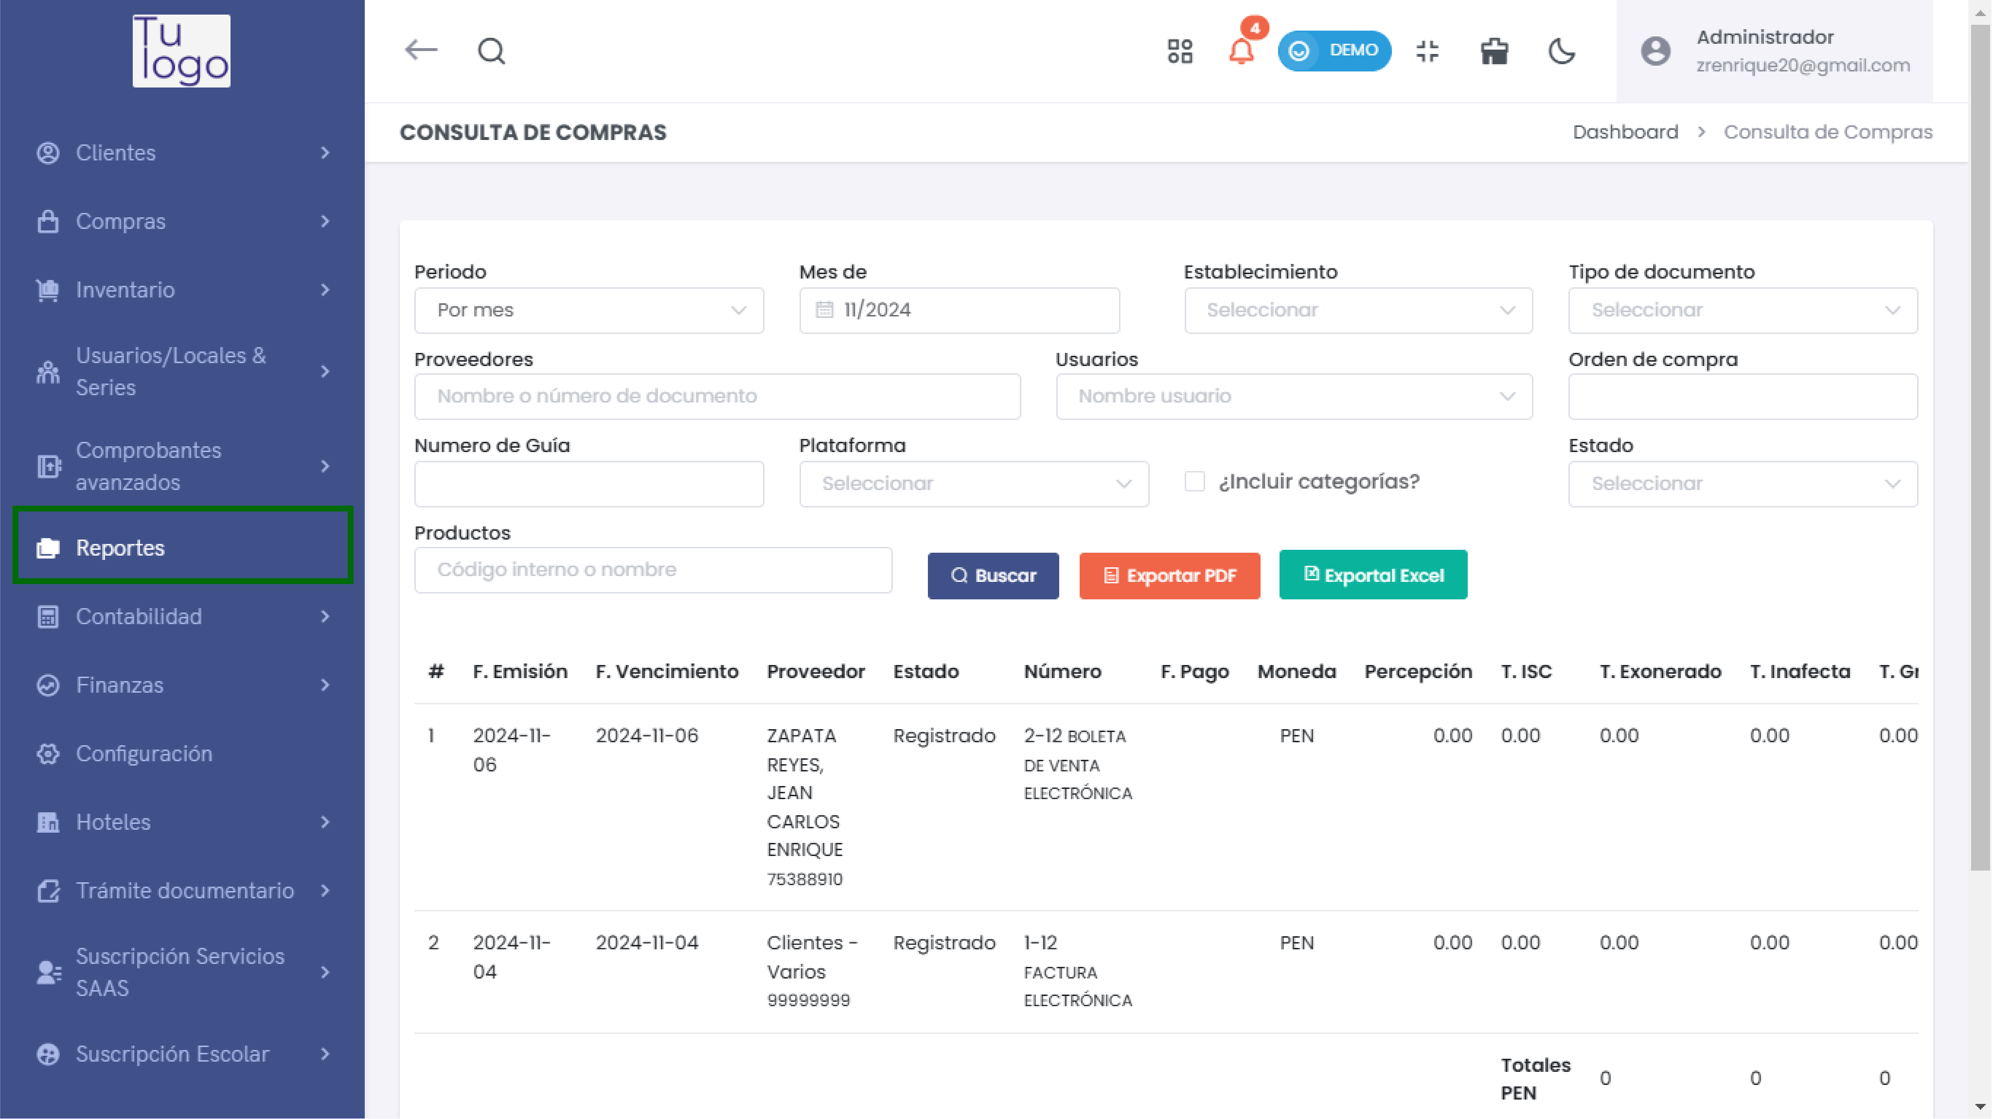
Task: Click the Mes de date field 11/2024
Action: click(x=960, y=311)
